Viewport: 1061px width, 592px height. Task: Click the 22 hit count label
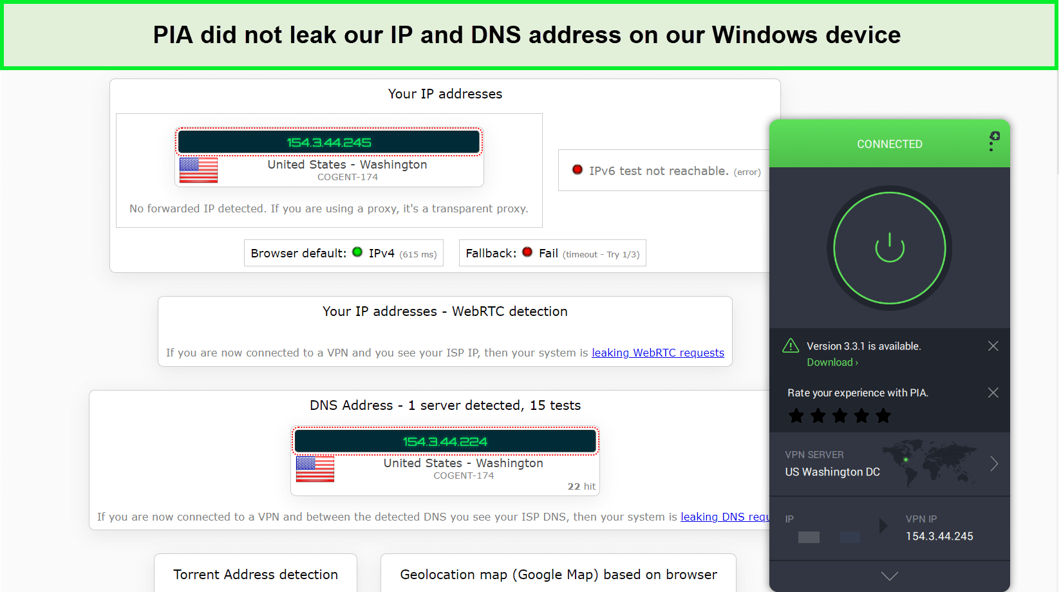click(581, 486)
